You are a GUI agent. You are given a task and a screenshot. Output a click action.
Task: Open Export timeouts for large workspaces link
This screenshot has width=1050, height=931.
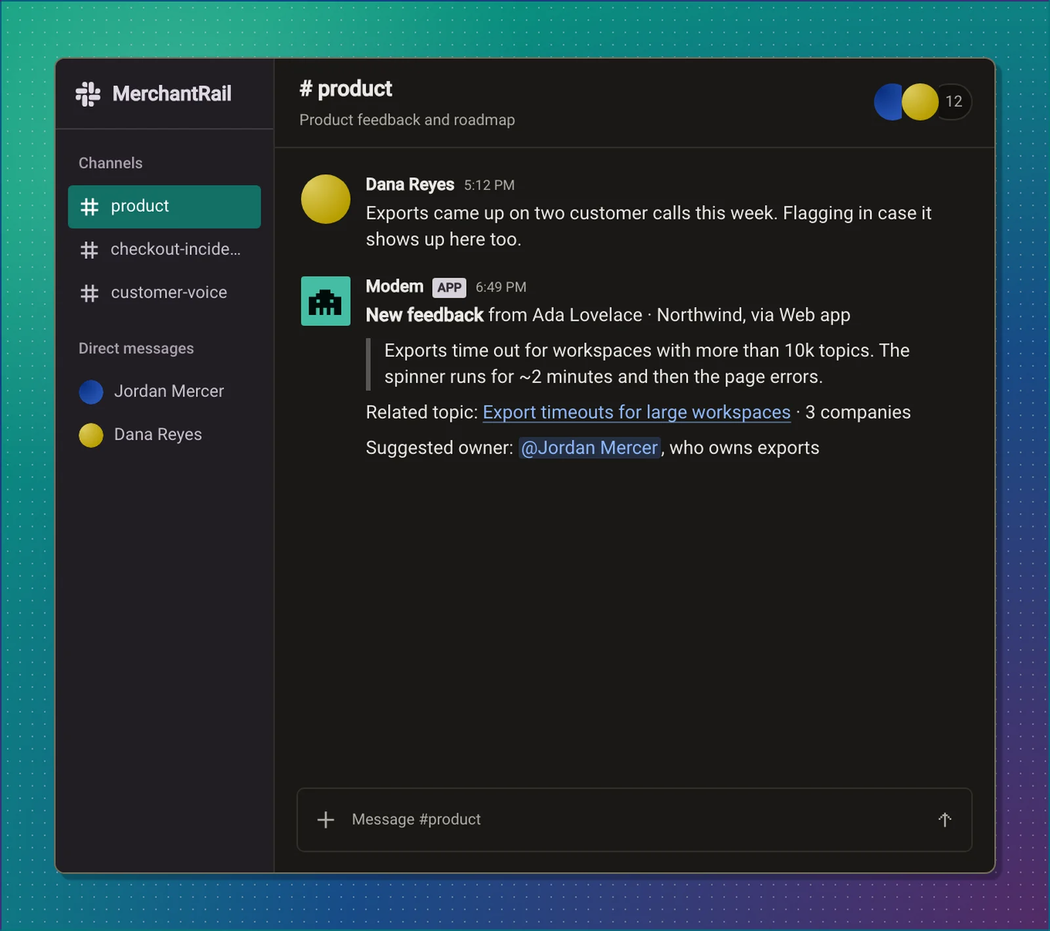point(637,412)
